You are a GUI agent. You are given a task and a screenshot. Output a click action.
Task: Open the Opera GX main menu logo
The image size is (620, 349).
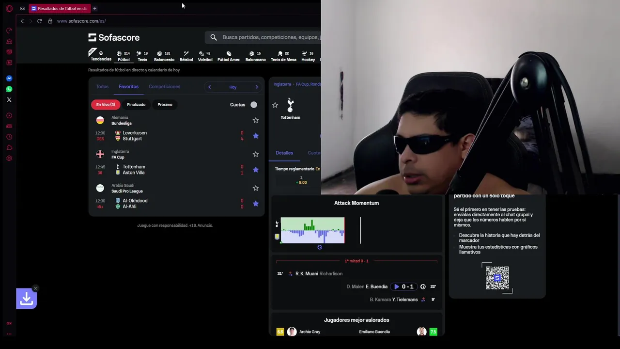[x=9, y=9]
